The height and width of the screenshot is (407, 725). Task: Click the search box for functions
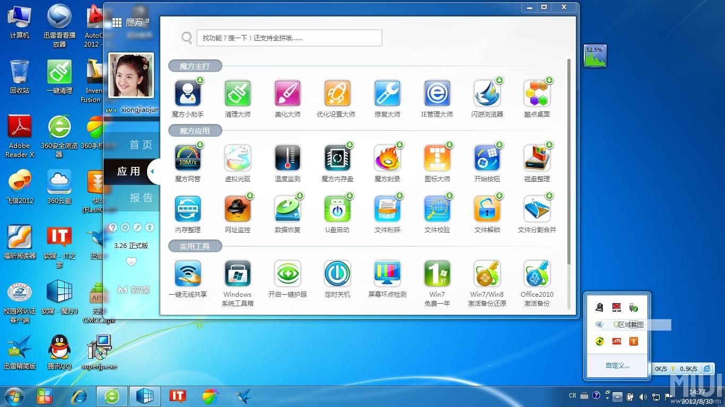tap(289, 38)
